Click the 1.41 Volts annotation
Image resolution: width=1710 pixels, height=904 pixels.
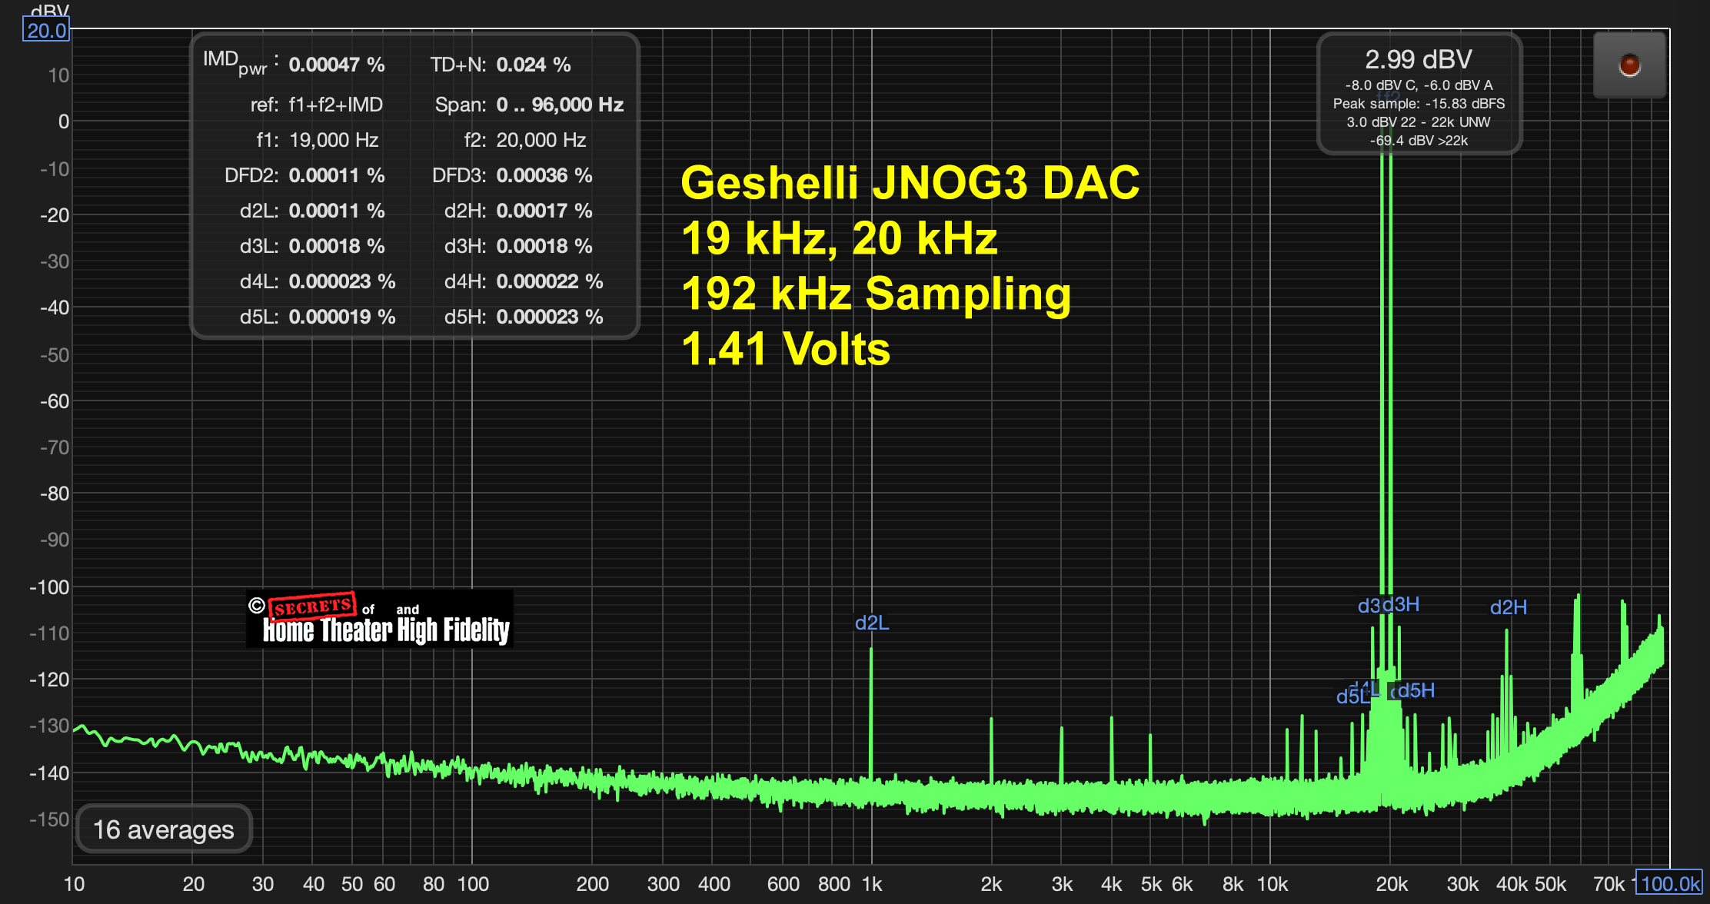(x=785, y=349)
